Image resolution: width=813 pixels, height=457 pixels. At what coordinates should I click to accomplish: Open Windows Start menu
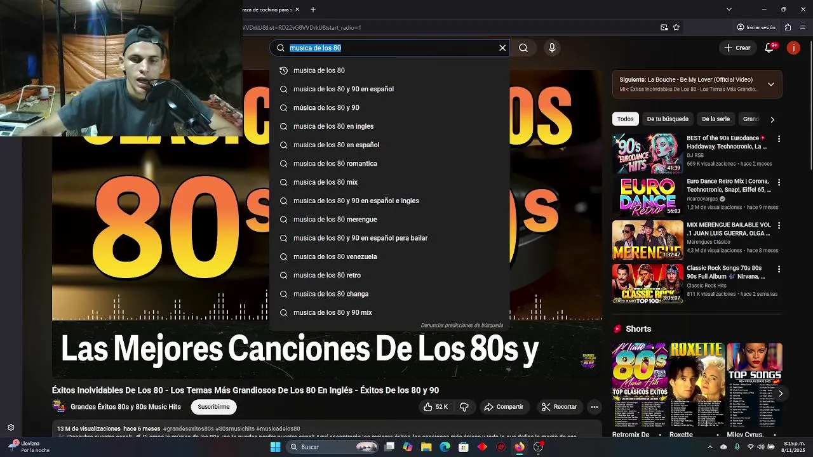pyautogui.click(x=275, y=447)
